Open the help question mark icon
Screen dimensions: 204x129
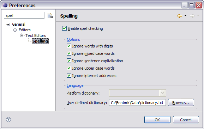(8, 120)
